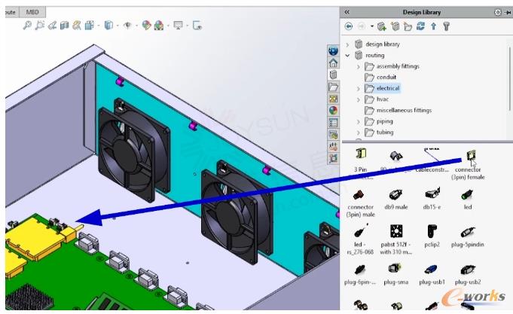Expand the piping folder arrow

tap(359, 121)
